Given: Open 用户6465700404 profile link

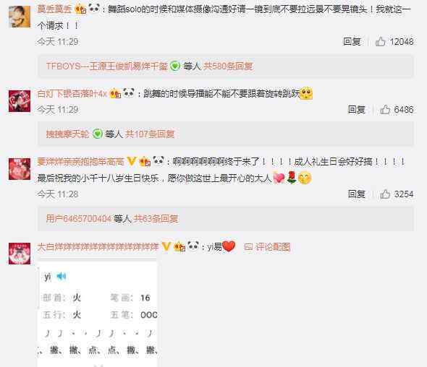Looking at the screenshot, I should (x=79, y=219).
